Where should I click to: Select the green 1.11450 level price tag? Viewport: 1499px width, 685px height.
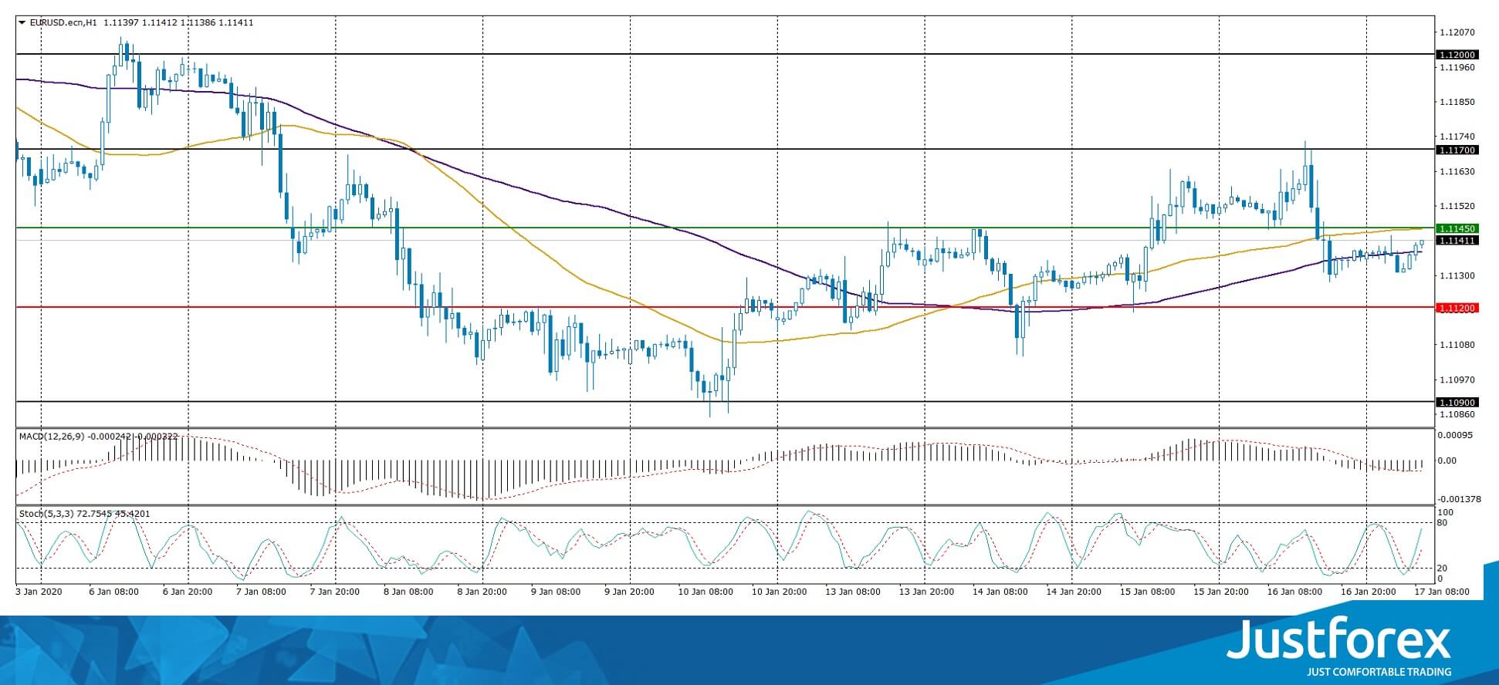point(1456,228)
